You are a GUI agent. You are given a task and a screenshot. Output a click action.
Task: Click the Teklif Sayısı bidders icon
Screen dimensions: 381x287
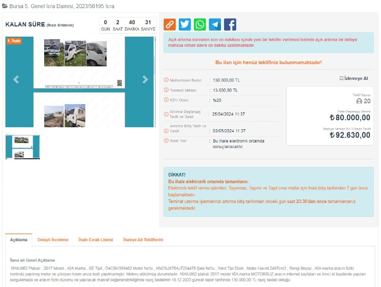(359, 101)
